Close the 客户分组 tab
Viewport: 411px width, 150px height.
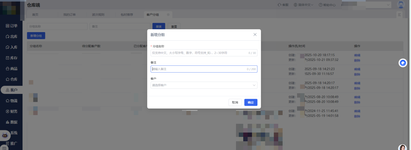point(168,15)
